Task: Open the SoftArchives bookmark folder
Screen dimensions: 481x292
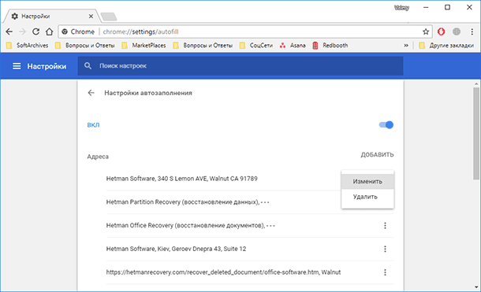Action: click(x=27, y=46)
